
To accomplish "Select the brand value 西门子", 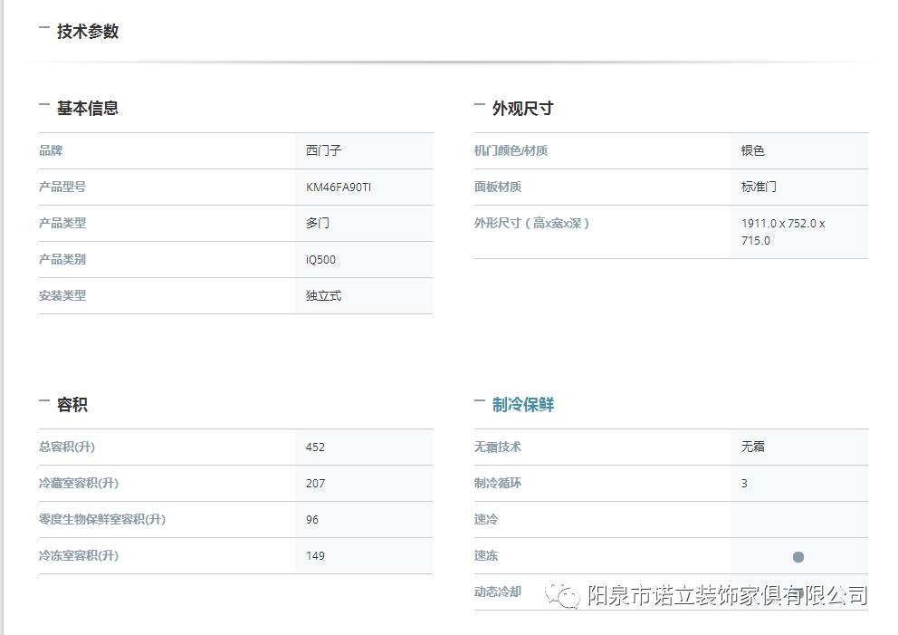I will [x=323, y=150].
